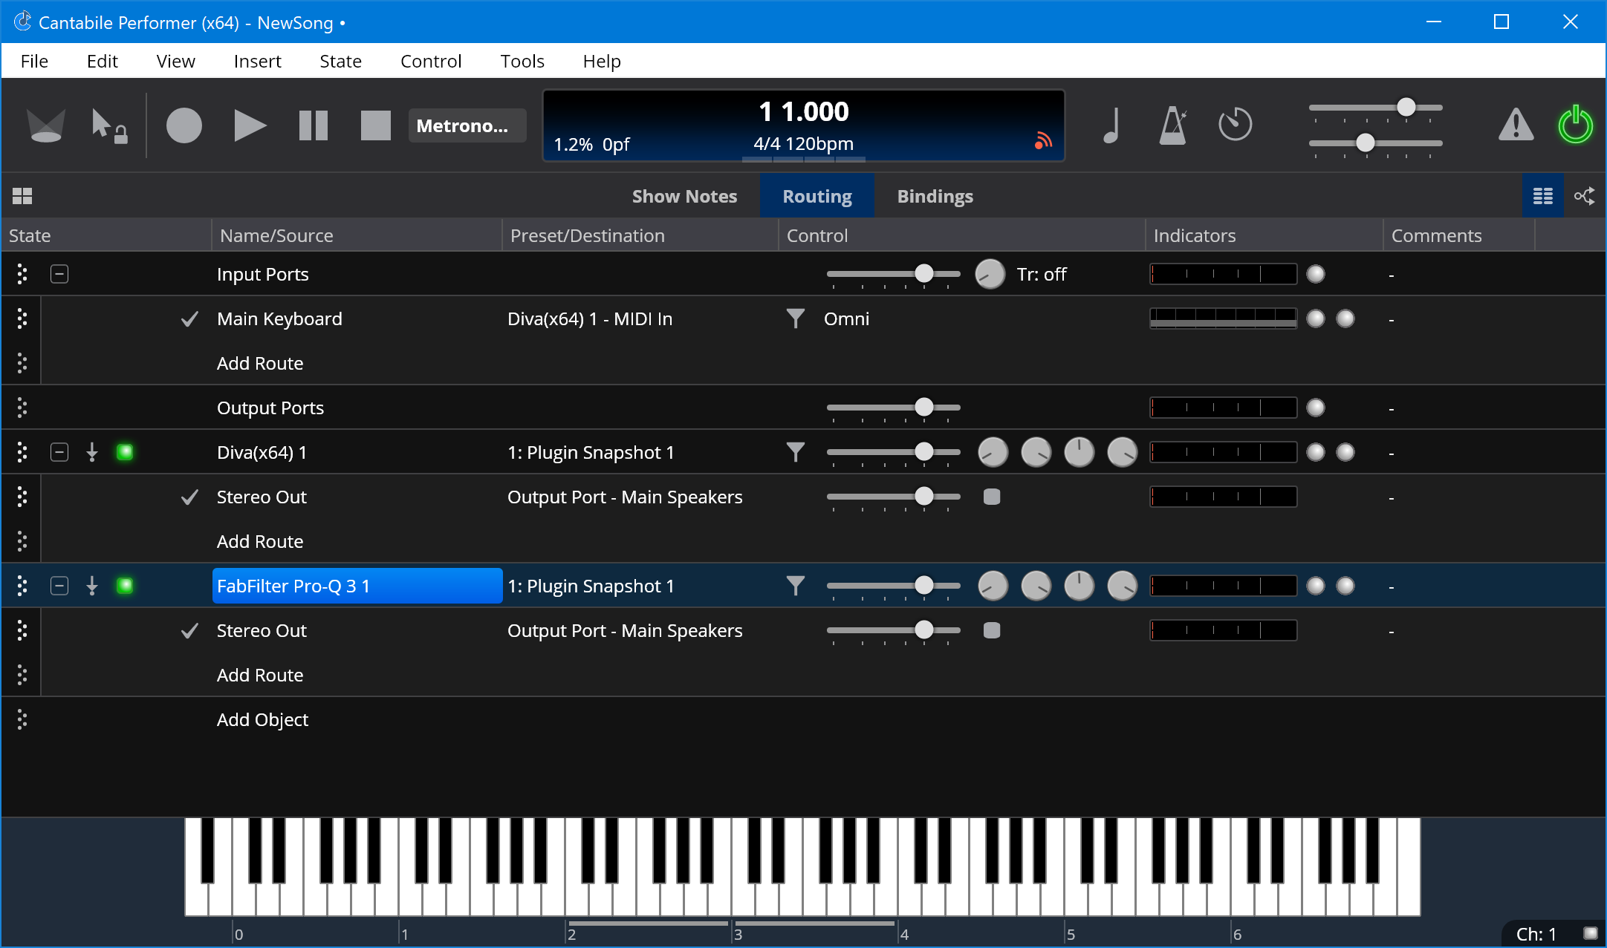Open the State menu
The image size is (1607, 948).
[x=340, y=61]
